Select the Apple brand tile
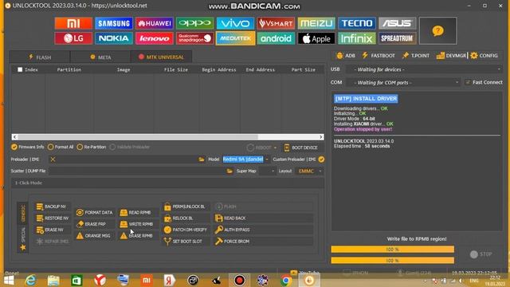 [x=316, y=38]
